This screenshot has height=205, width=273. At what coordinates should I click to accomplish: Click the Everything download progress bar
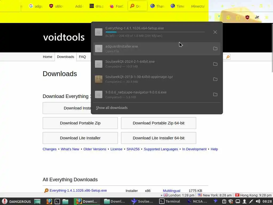pos(155,32)
